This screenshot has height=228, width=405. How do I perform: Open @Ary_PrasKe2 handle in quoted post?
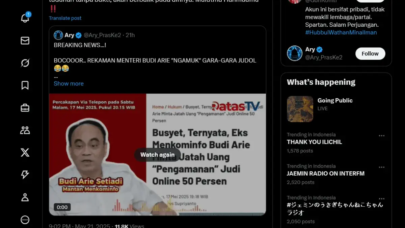102,35
